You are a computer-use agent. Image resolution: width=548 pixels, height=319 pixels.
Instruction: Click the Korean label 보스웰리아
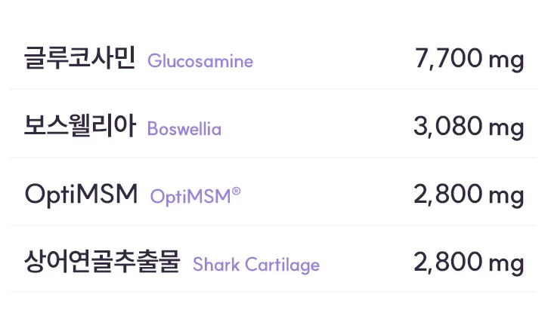[79, 126]
